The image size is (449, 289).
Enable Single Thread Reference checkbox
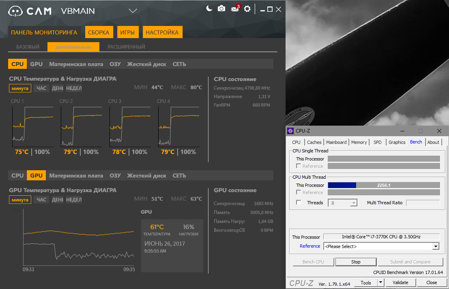299,166
